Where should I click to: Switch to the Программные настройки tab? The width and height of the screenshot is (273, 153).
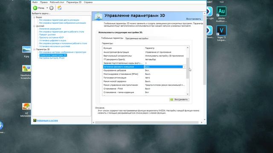[136, 38]
